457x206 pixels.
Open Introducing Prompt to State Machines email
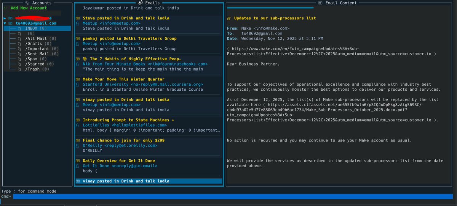128,120
